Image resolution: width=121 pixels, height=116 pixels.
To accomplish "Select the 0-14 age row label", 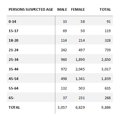I will 12,22.
